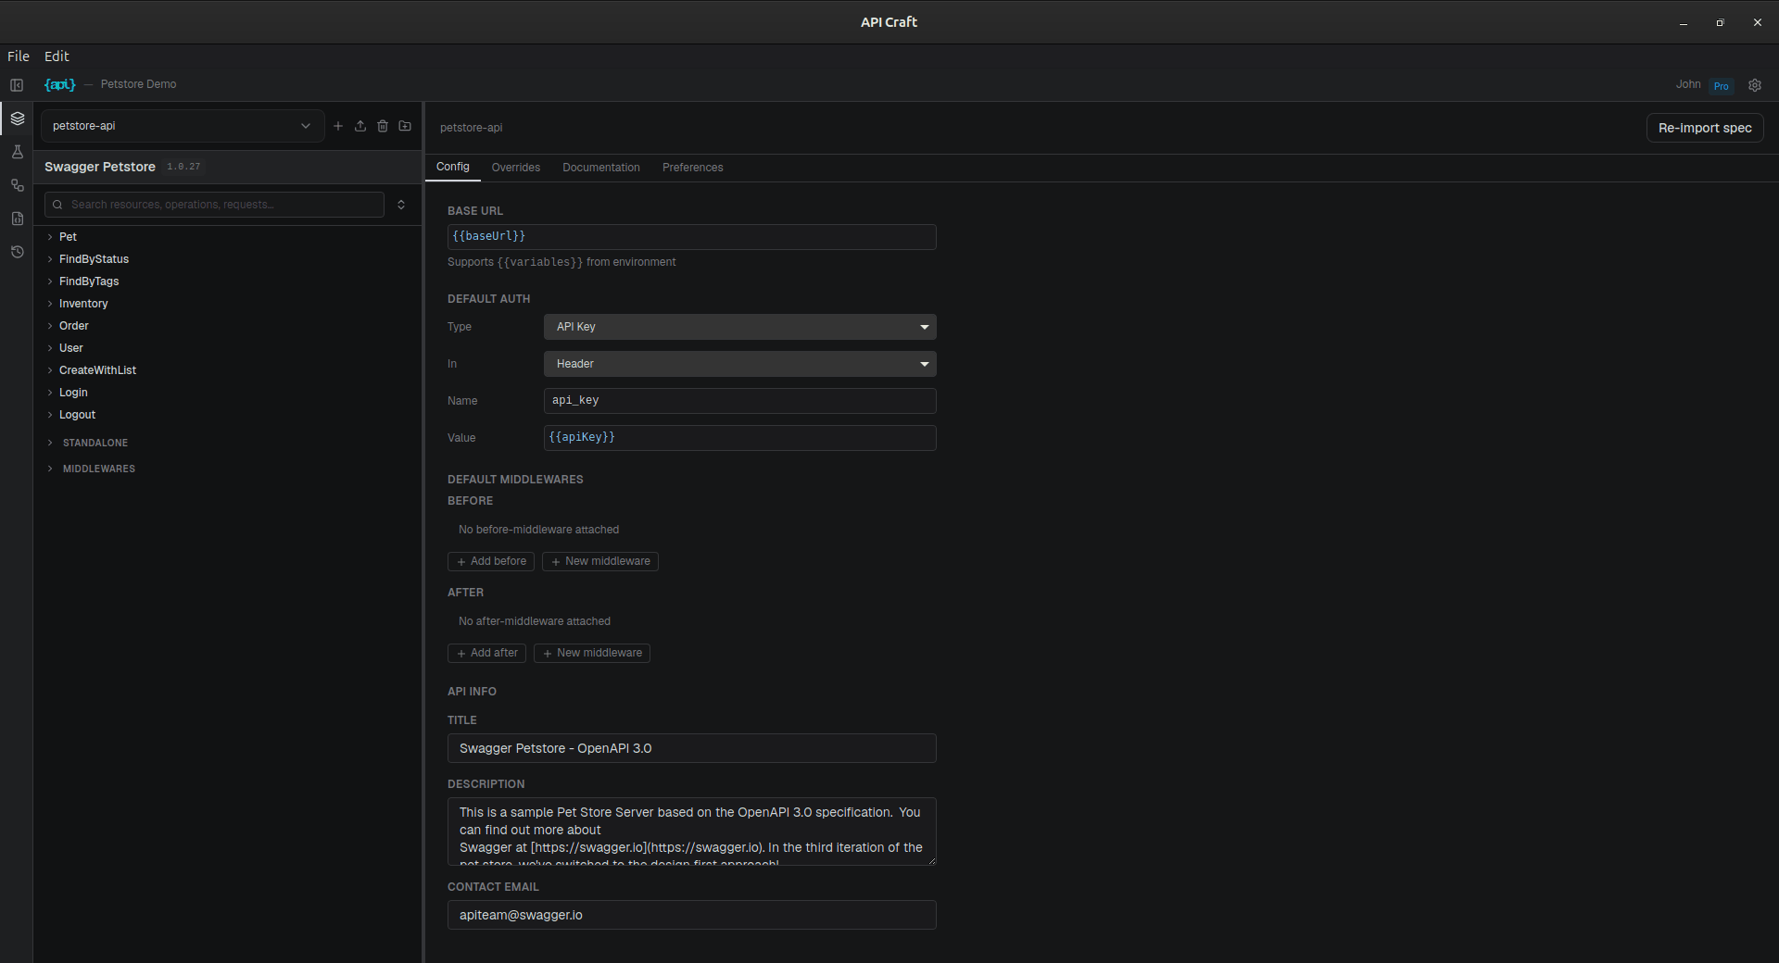Click the Petstore Demo workspace name
Viewport: 1779px width, 963px height.
point(138,84)
